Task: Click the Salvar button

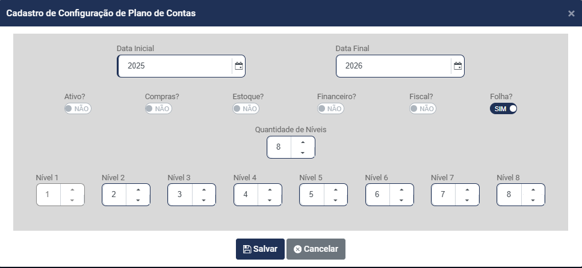Action: (x=260, y=249)
